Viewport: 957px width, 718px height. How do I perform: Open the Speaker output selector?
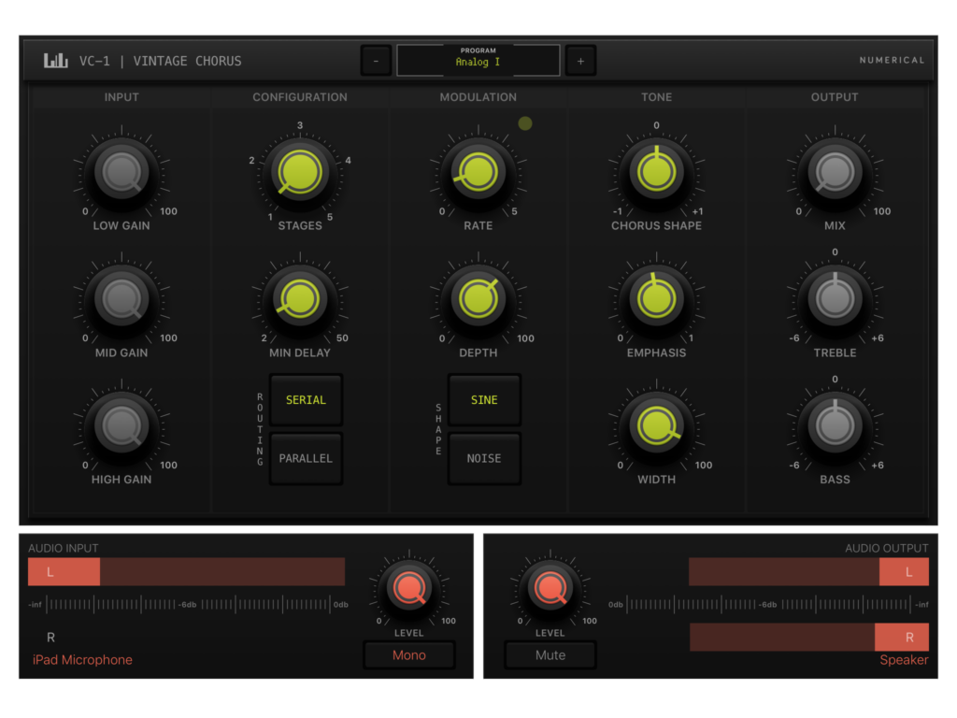(x=903, y=659)
